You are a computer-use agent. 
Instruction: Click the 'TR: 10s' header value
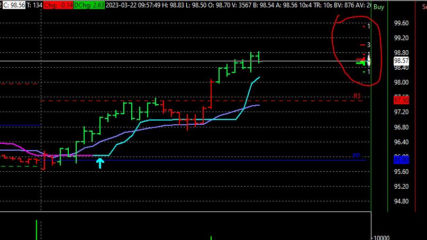[323, 5]
